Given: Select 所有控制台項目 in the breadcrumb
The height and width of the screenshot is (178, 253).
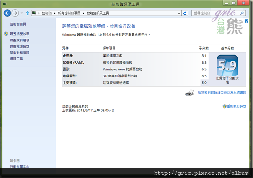Looking at the screenshot, I should [x=69, y=13].
